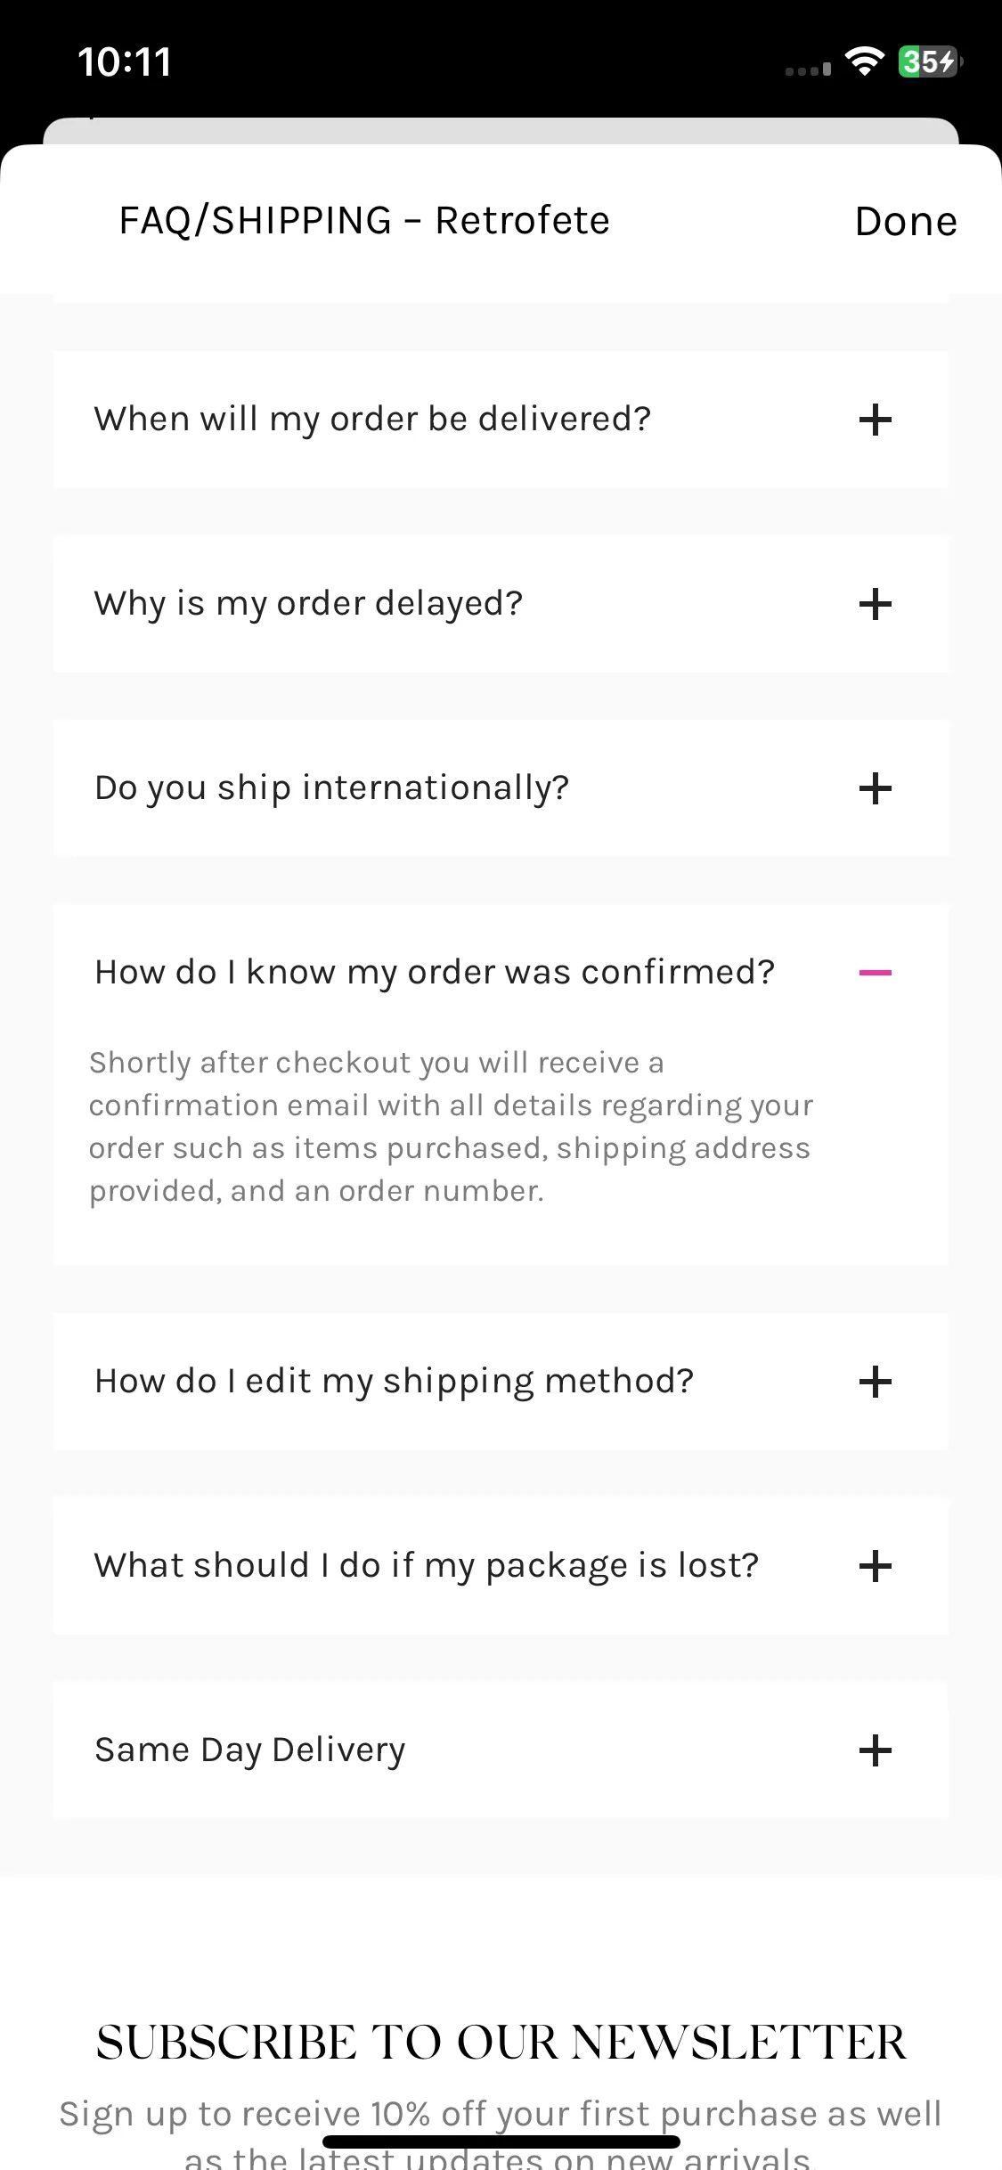The height and width of the screenshot is (2170, 1002).
Task: Tap the FAQ/SHIPPING – Retrofete page title
Action: click(x=364, y=221)
